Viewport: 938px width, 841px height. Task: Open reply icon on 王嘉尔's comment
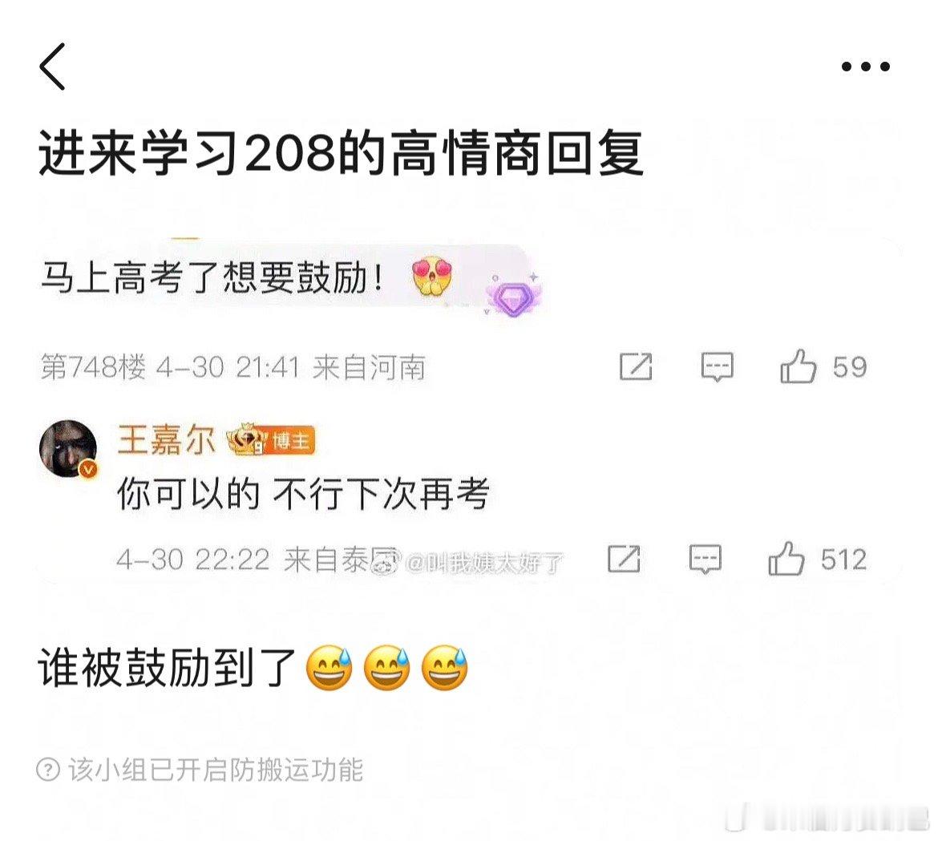tap(705, 560)
